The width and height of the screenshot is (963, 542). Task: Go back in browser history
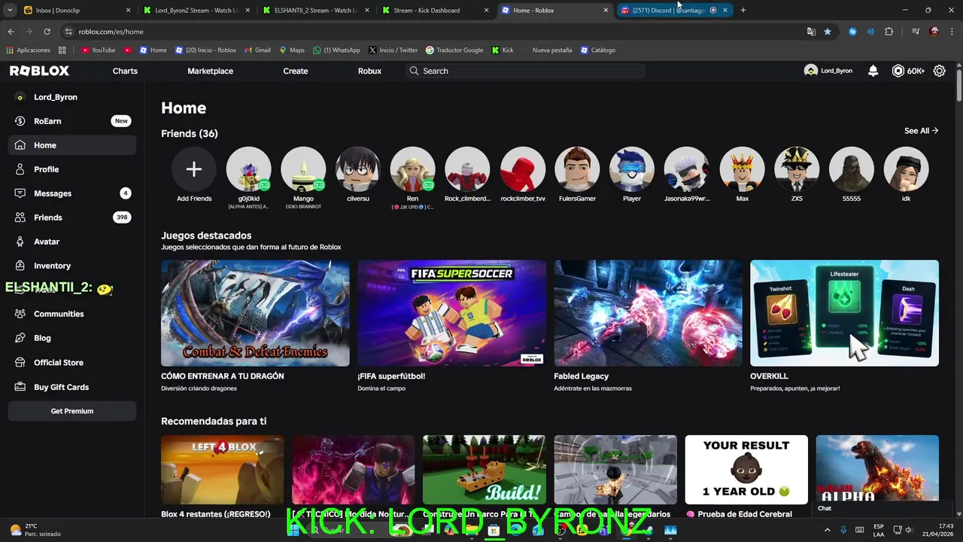point(11,32)
